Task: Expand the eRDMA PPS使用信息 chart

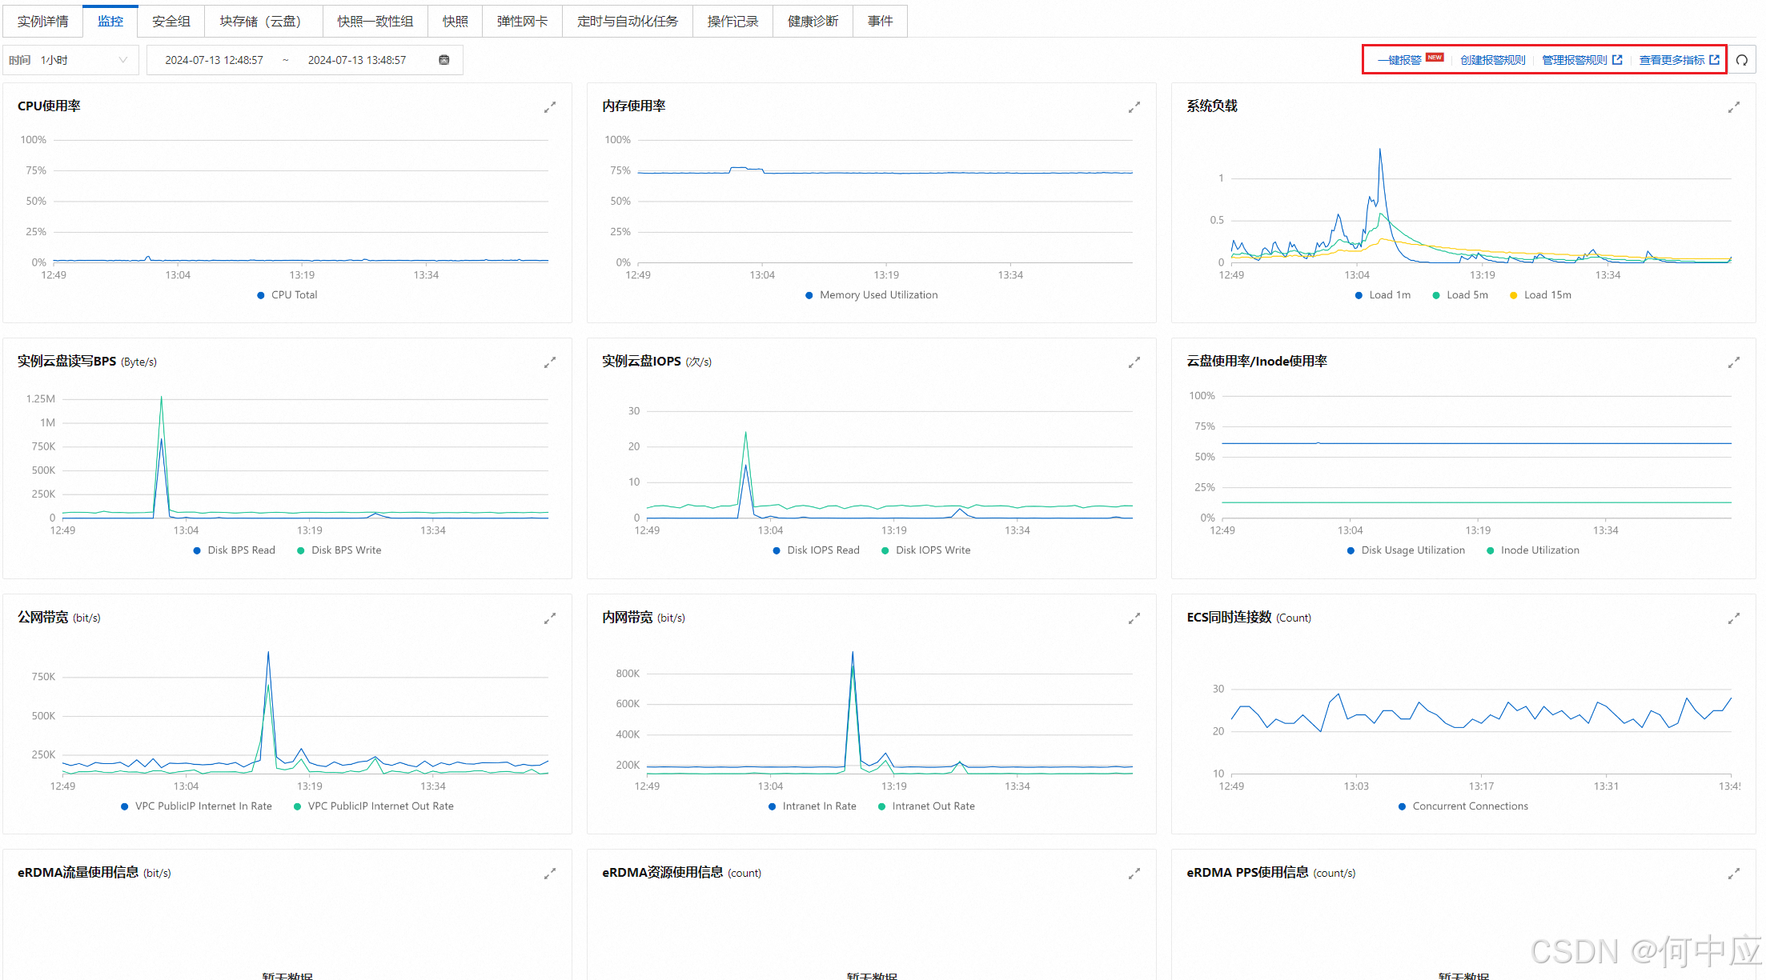Action: 1734,874
